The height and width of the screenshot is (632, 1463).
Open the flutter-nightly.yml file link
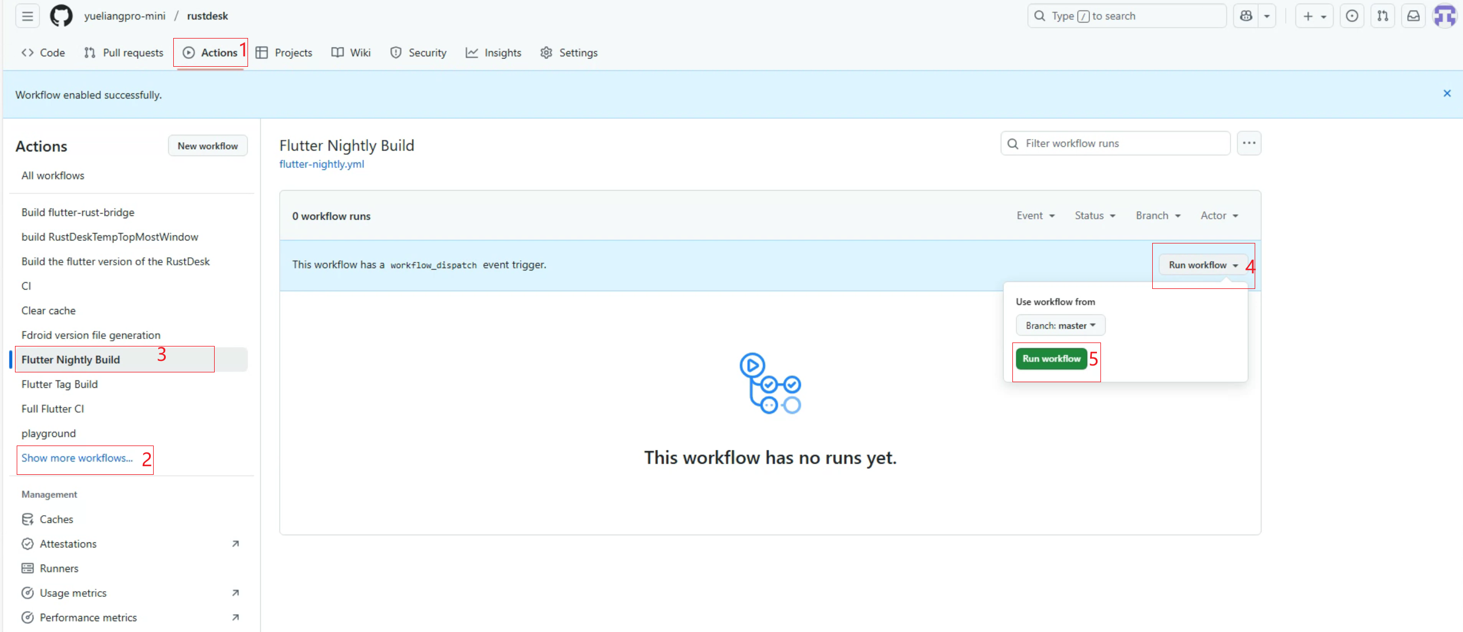pyautogui.click(x=322, y=164)
